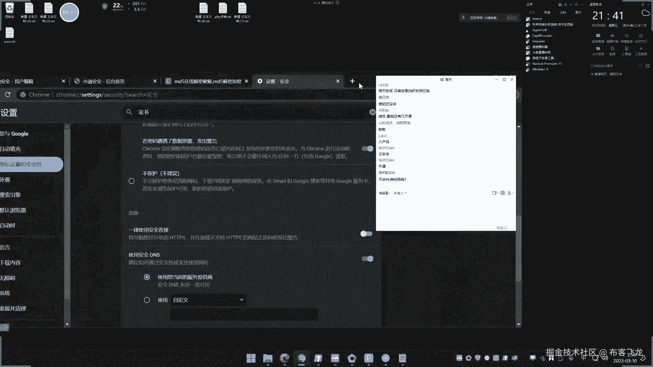Click the 发送(S) button in the chat
Image resolution: width=653 pixels, height=367 pixels.
tap(501, 228)
